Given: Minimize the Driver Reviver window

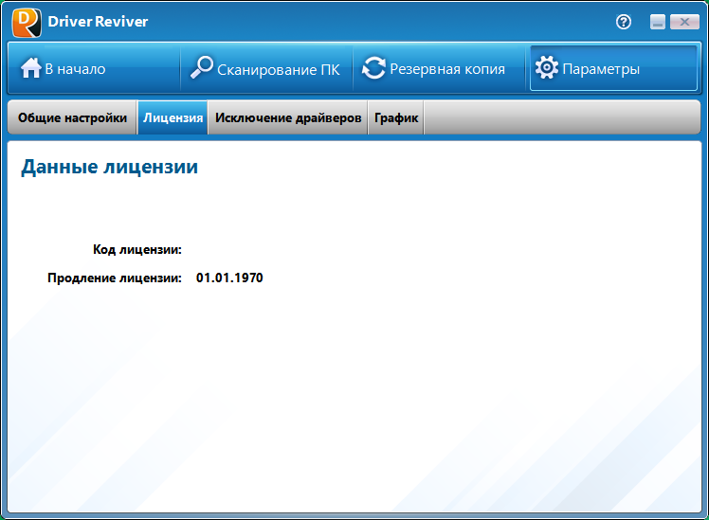Looking at the screenshot, I should coord(658,22).
